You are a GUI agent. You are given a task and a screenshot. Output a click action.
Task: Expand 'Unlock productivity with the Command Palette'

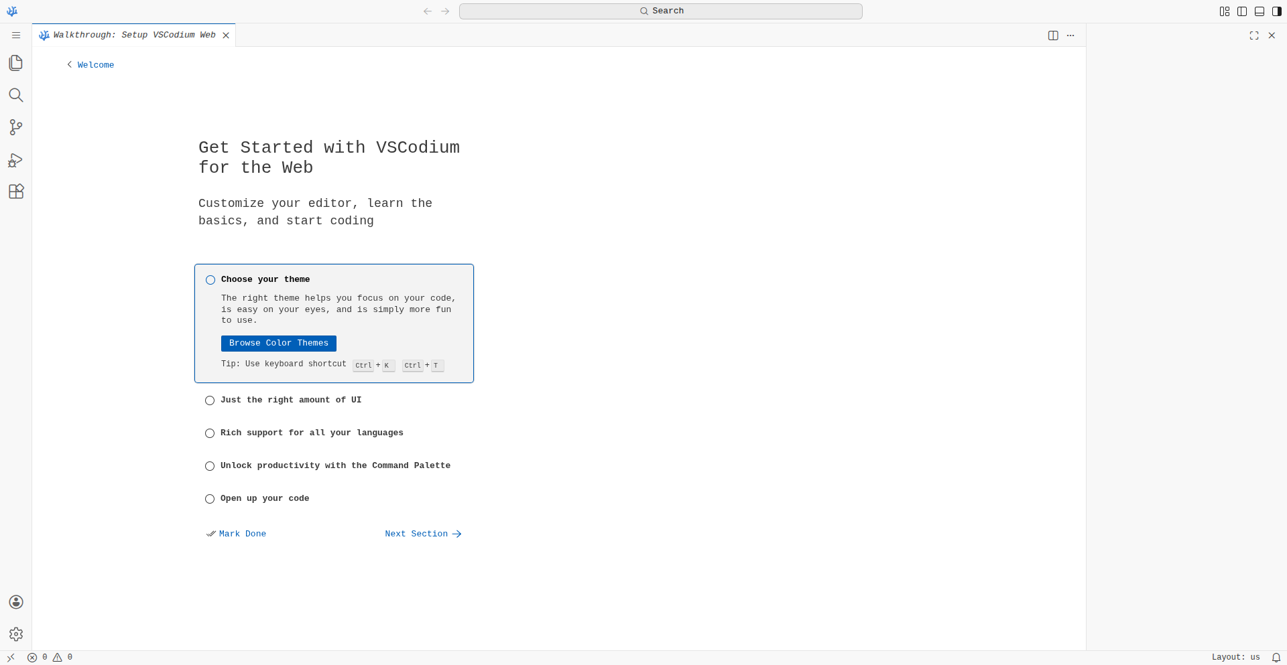coord(335,466)
